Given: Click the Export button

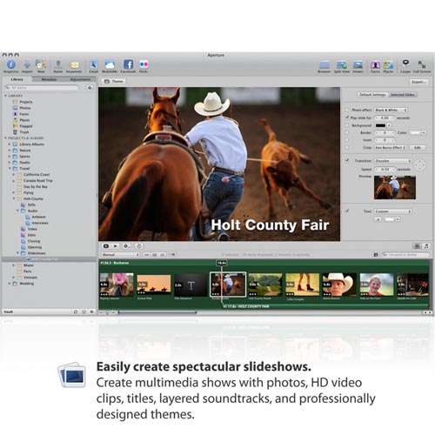Looking at the screenshot, I should [x=418, y=82].
